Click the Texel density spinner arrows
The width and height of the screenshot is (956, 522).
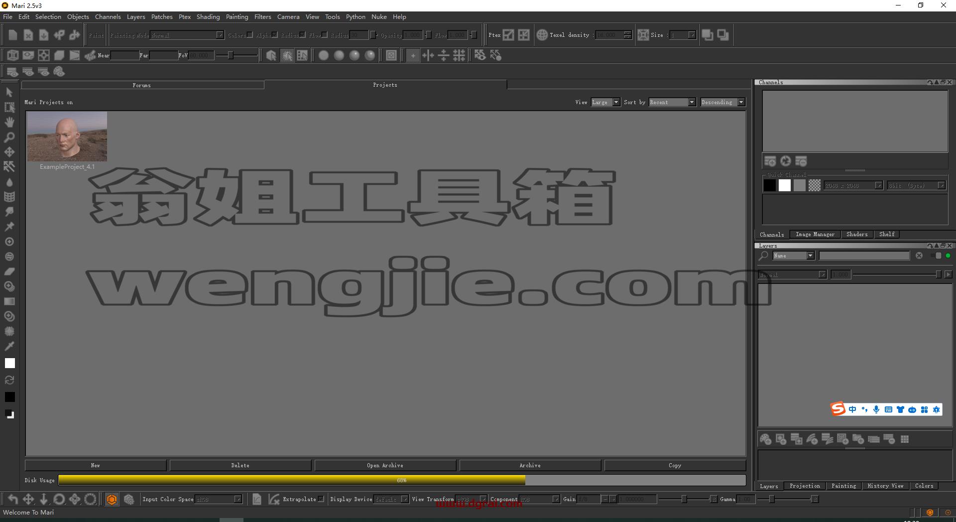[628, 35]
